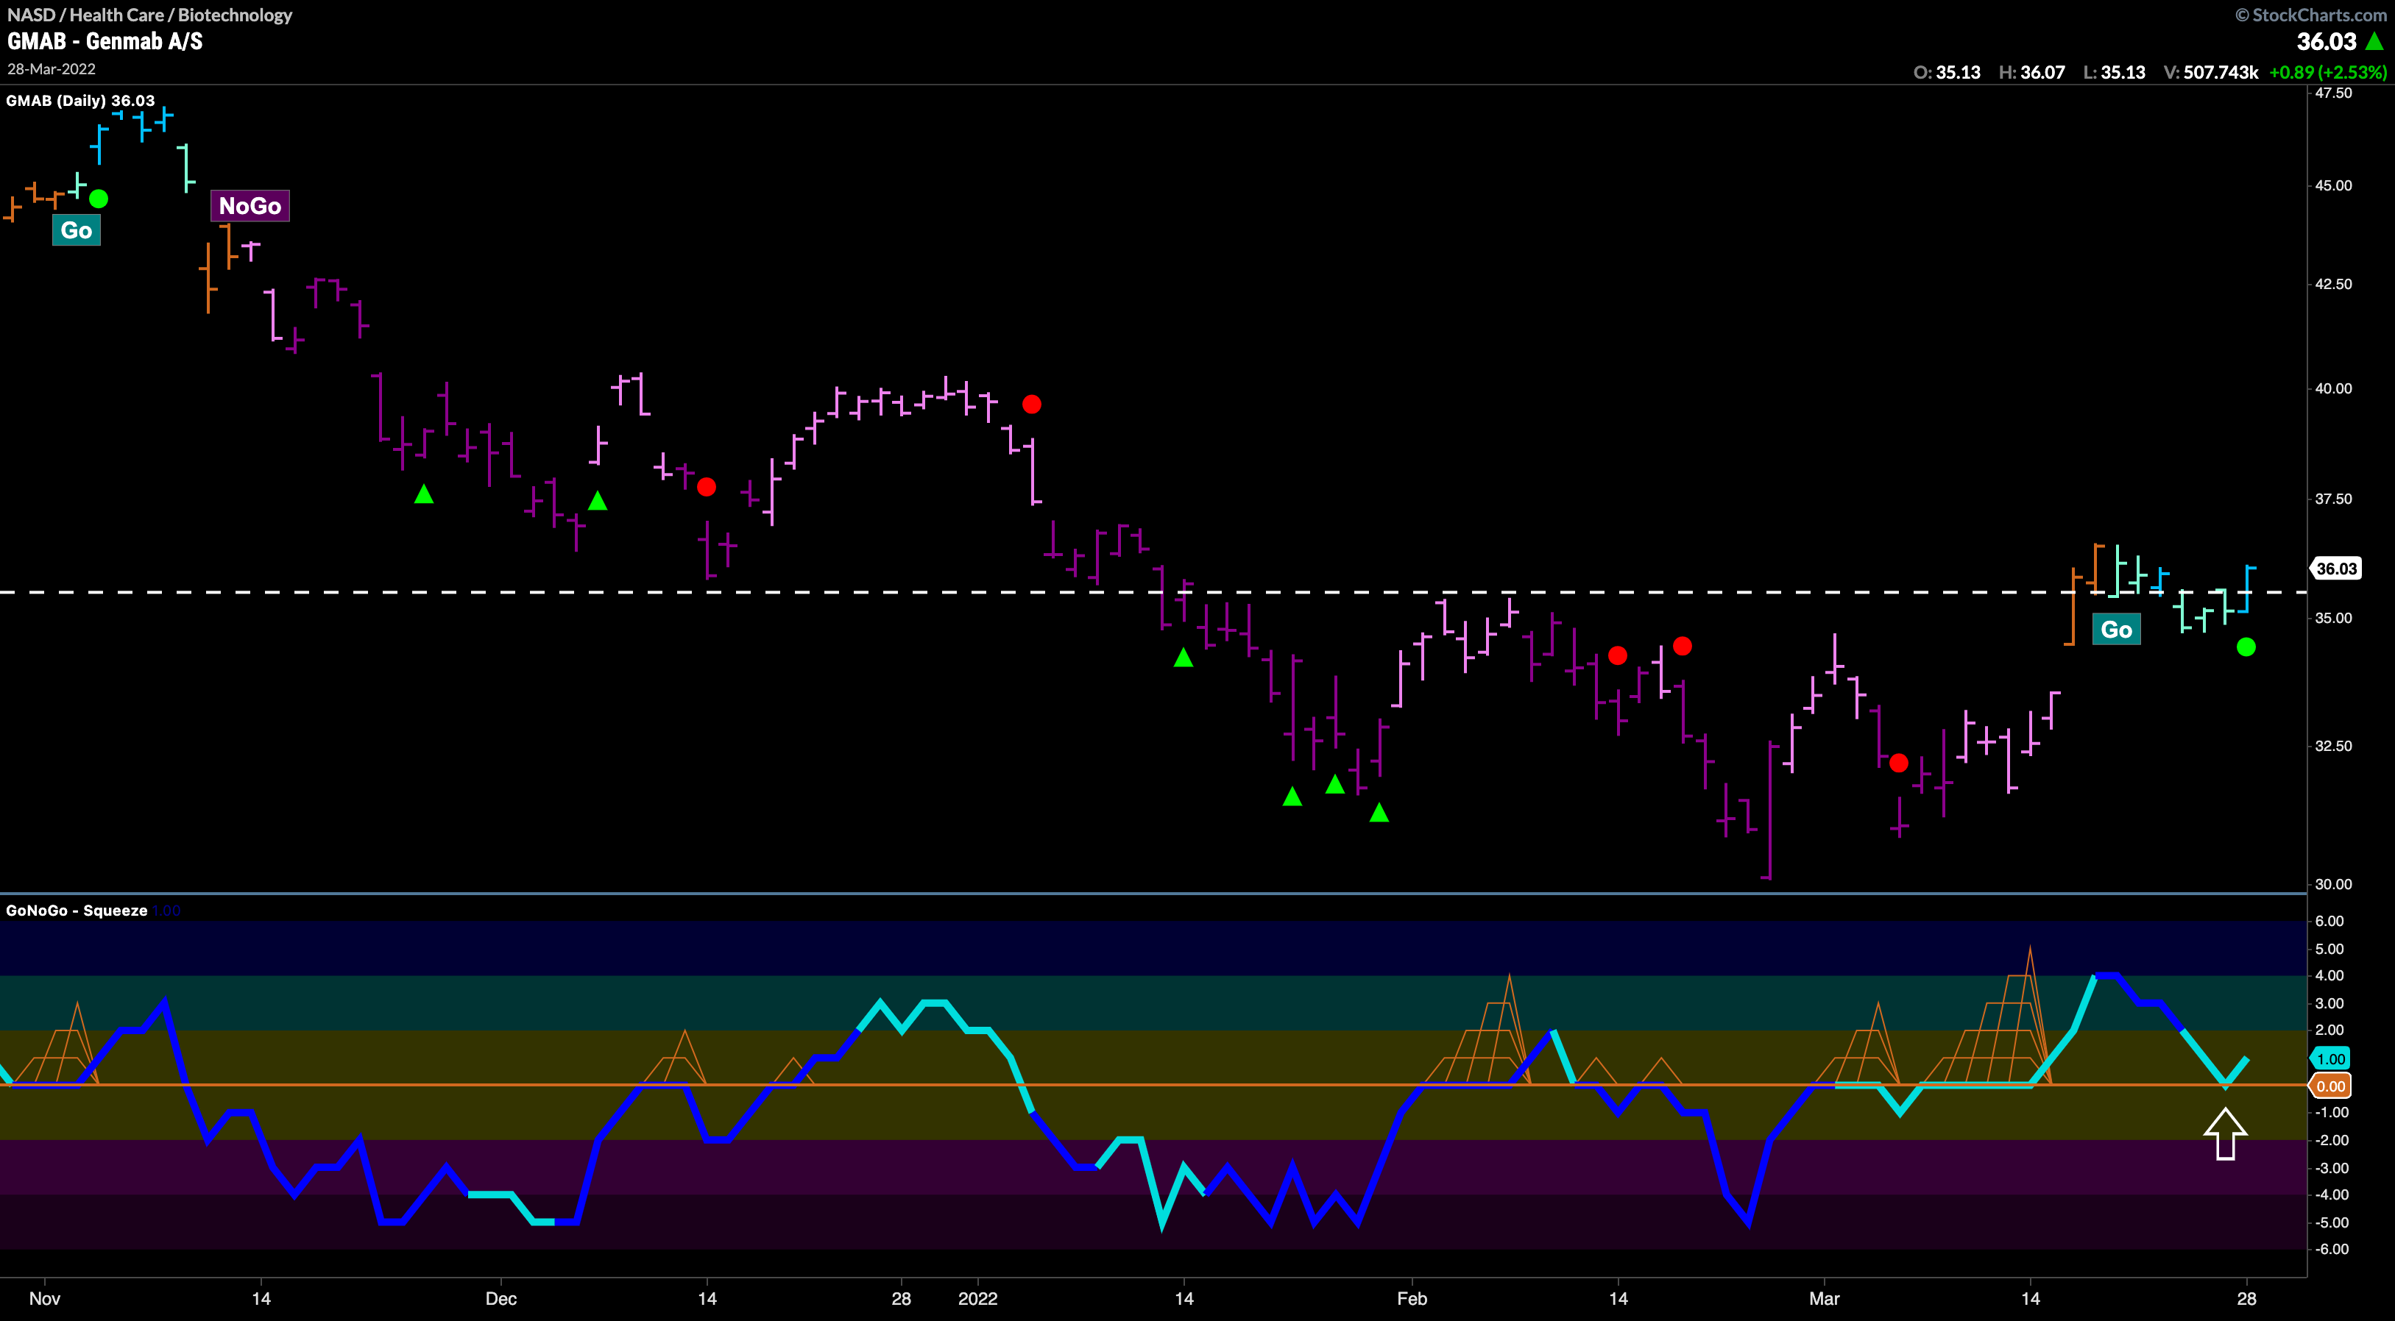Viewport: 2395px width, 1321px height.
Task: Click the 45.00 price axis label
Action: (2334, 186)
